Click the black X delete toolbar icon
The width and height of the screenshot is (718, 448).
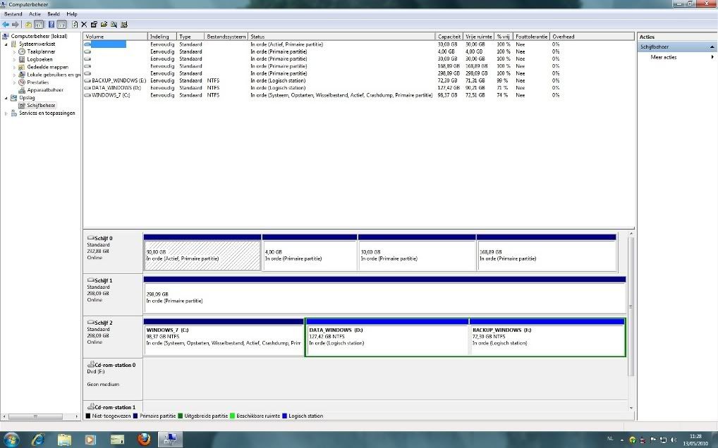84,25
